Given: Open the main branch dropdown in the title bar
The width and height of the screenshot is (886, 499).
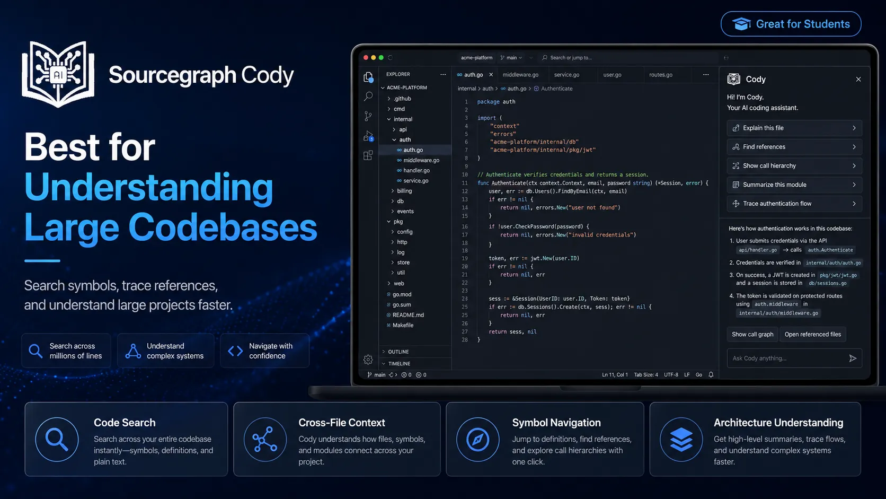Looking at the screenshot, I should tap(511, 58).
